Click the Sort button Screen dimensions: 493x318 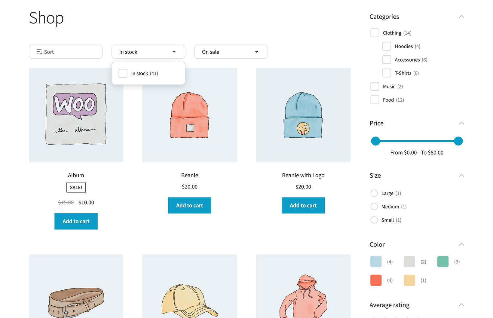pos(66,52)
